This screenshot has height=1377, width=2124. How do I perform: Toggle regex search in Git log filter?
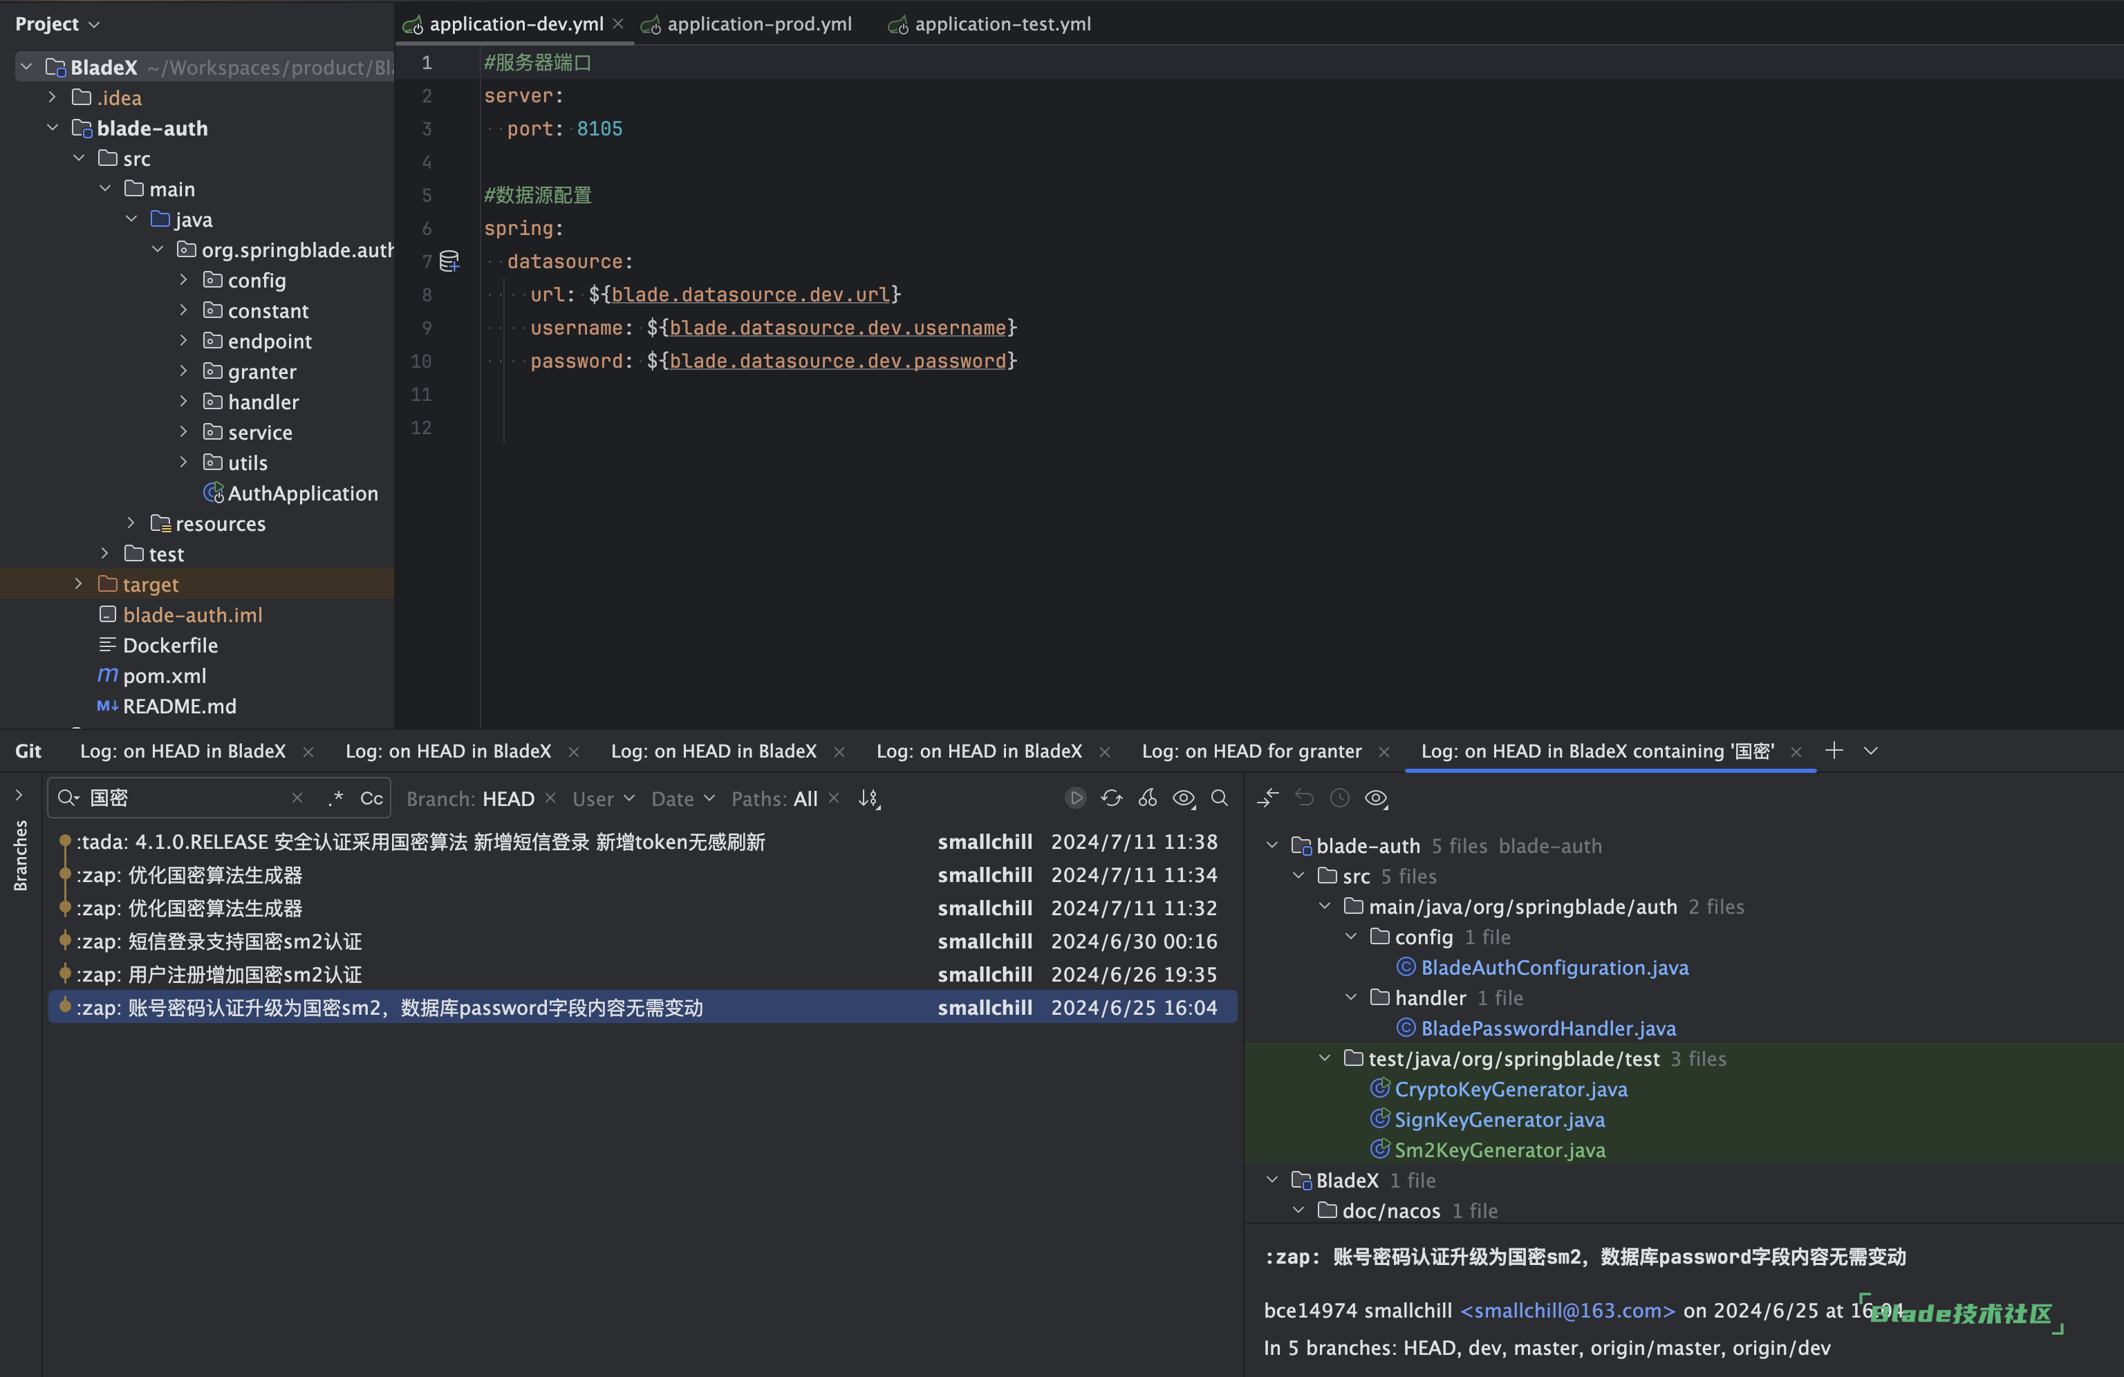click(x=335, y=798)
